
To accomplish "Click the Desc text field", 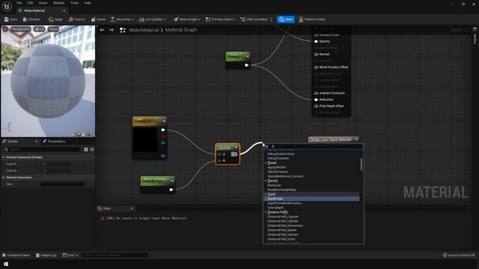I will pos(62,184).
